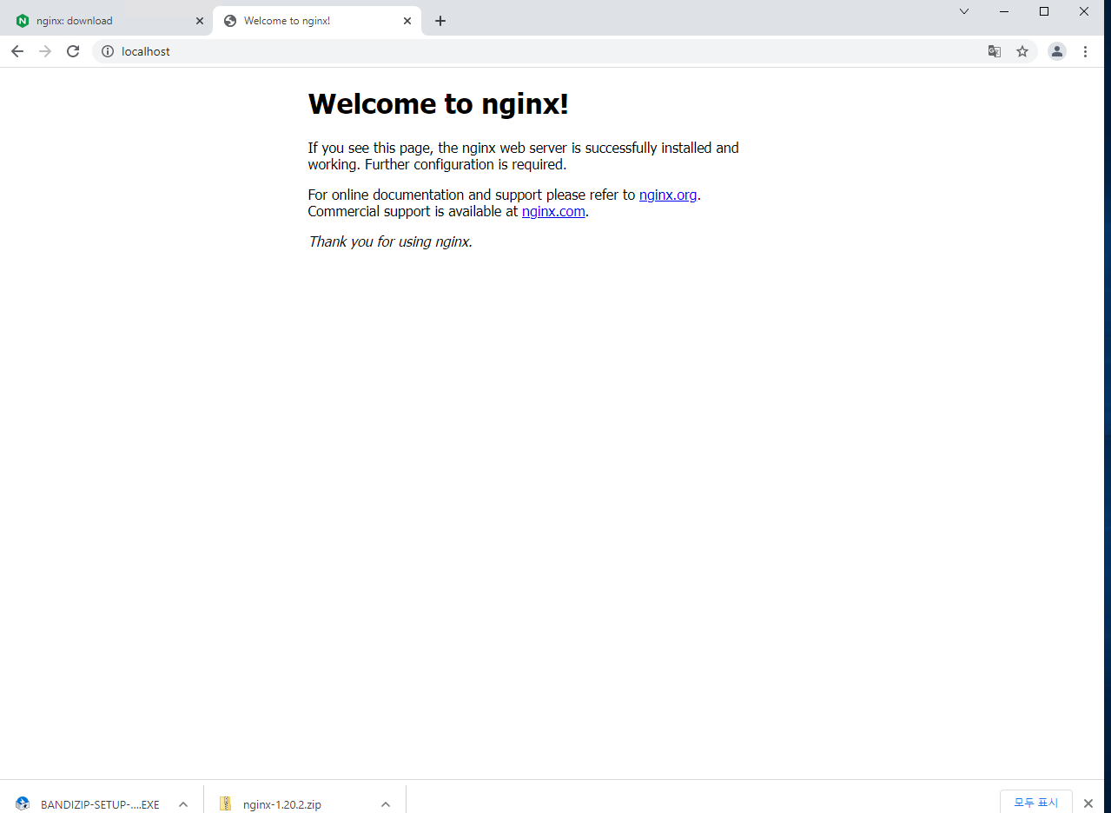Screen dimensions: 1111x813
Task: View site information icon beside localhost
Action: [x=108, y=51]
